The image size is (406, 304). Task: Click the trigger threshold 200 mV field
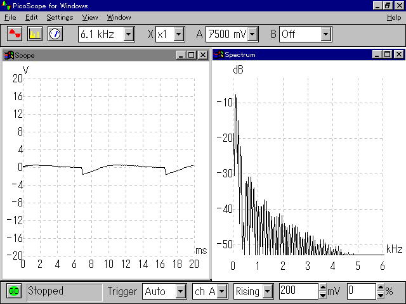[x=299, y=291]
